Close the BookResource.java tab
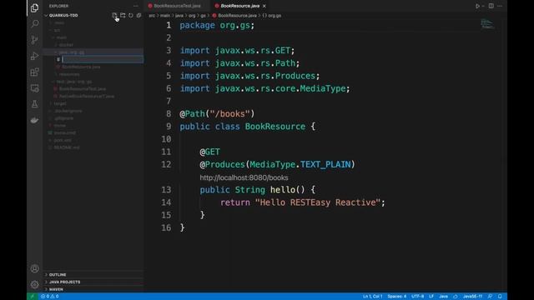This screenshot has height=300, width=534. click(x=264, y=6)
